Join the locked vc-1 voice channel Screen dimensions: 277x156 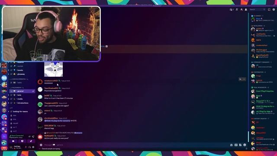(15, 127)
